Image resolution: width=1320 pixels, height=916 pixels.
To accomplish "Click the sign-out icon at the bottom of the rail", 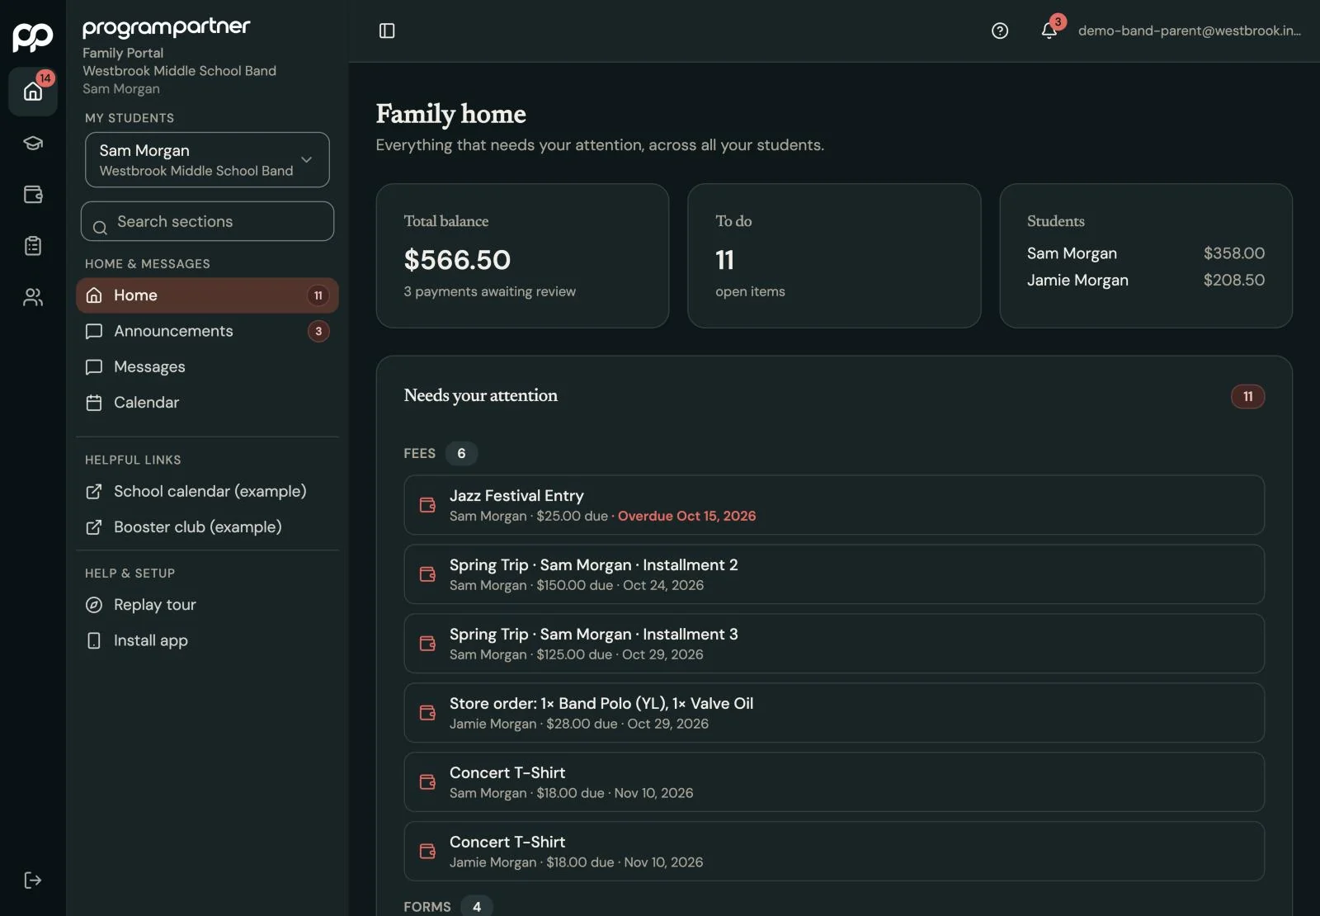I will click(33, 880).
